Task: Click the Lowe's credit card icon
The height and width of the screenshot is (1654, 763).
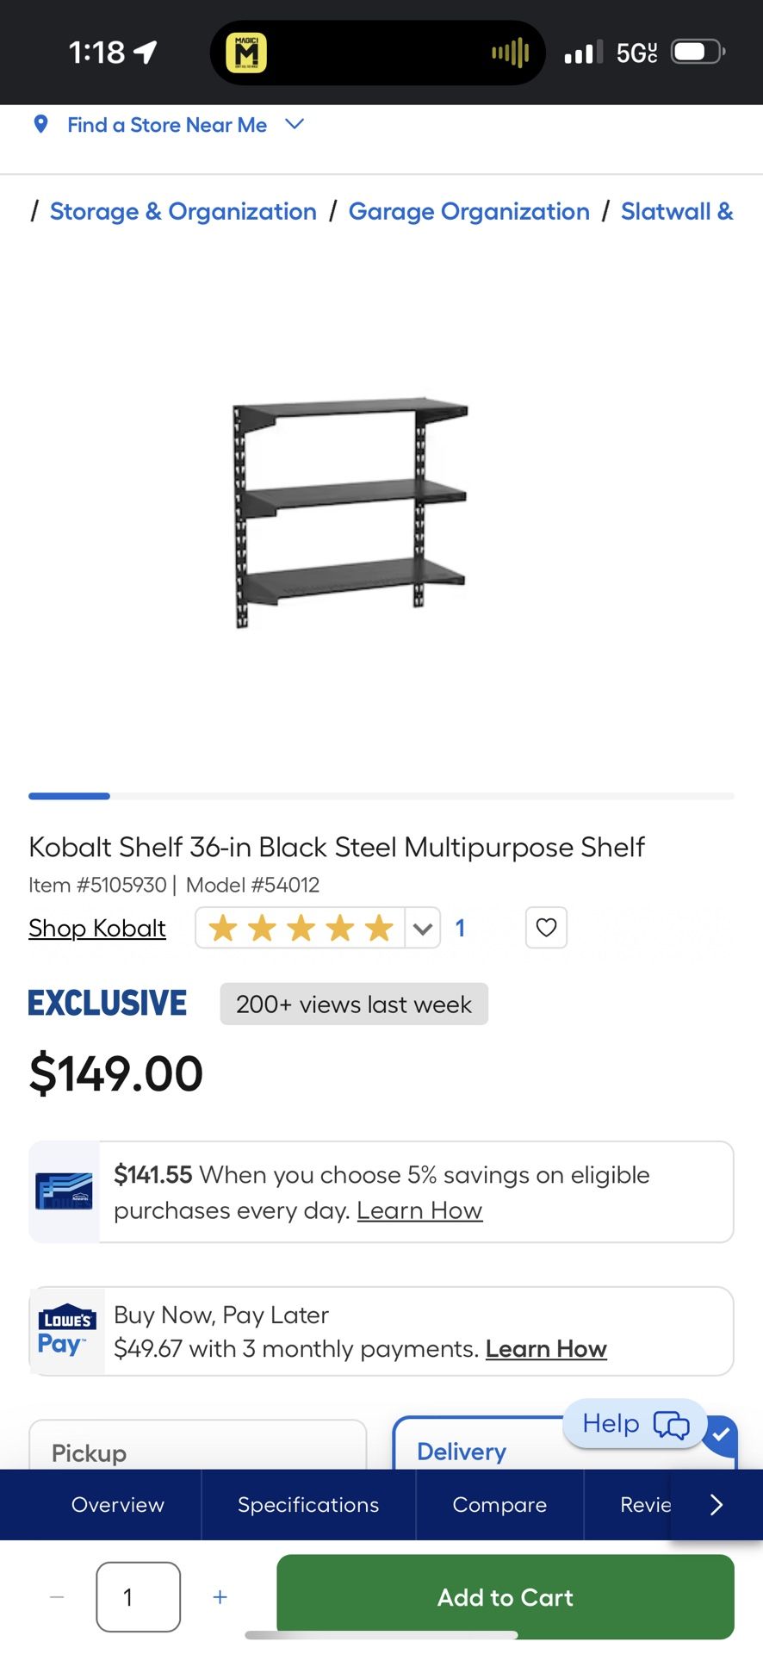Action: pos(65,1192)
